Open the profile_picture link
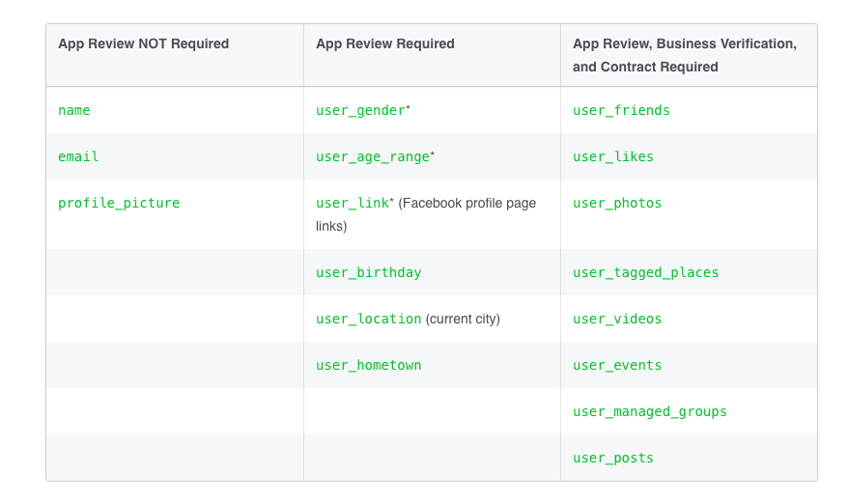849x502 pixels. (x=119, y=204)
